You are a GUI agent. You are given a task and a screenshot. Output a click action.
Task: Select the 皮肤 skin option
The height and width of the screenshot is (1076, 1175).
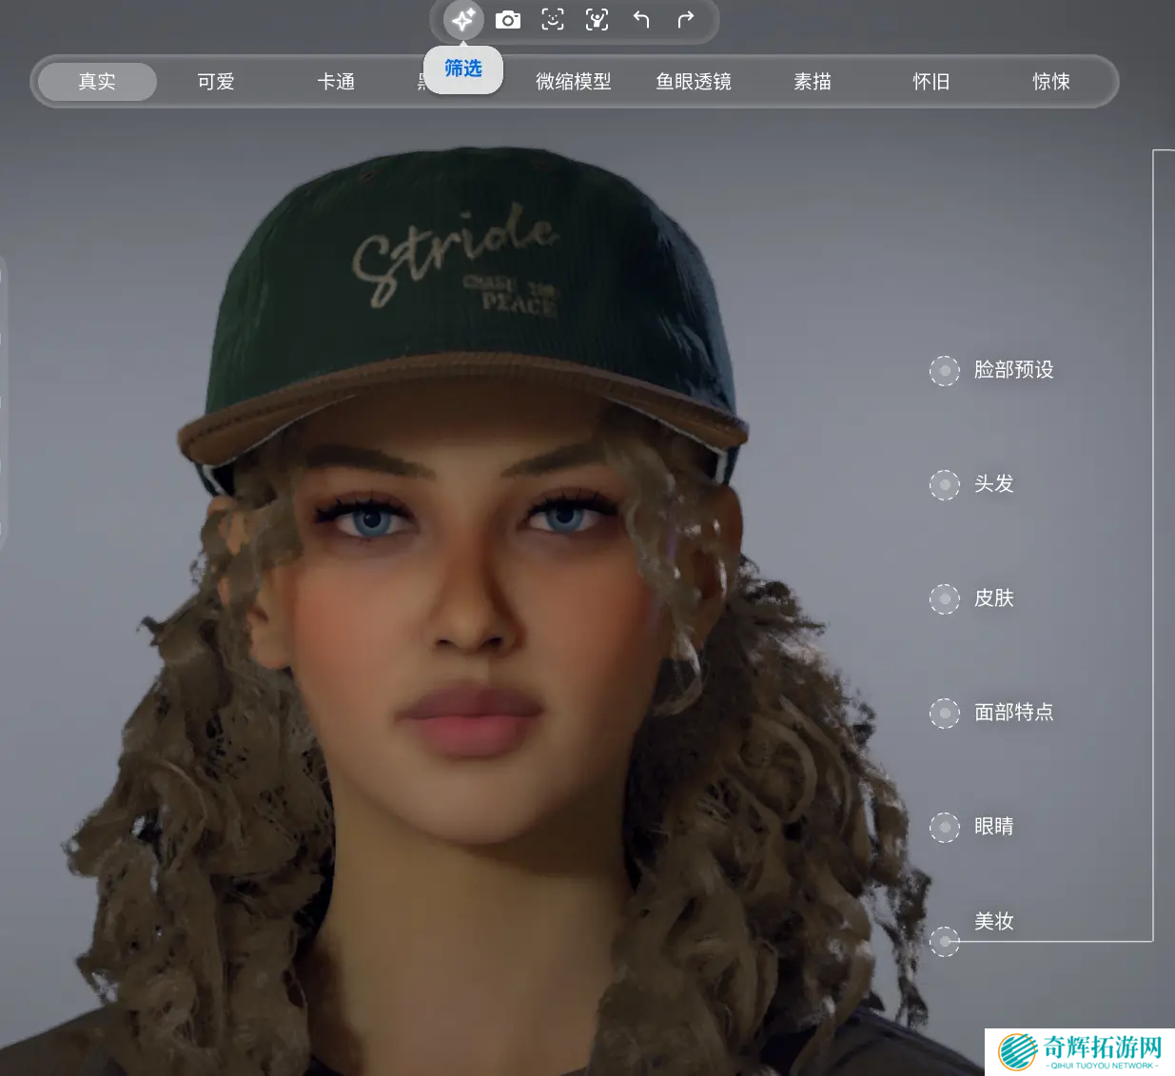[x=993, y=598]
